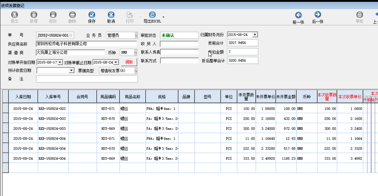Select row header of the 1165.23 row

(5, 158)
